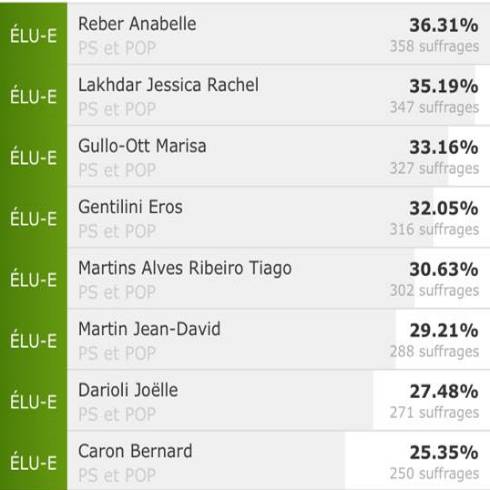Select the Reber Anabelle candidate name

click(x=138, y=24)
